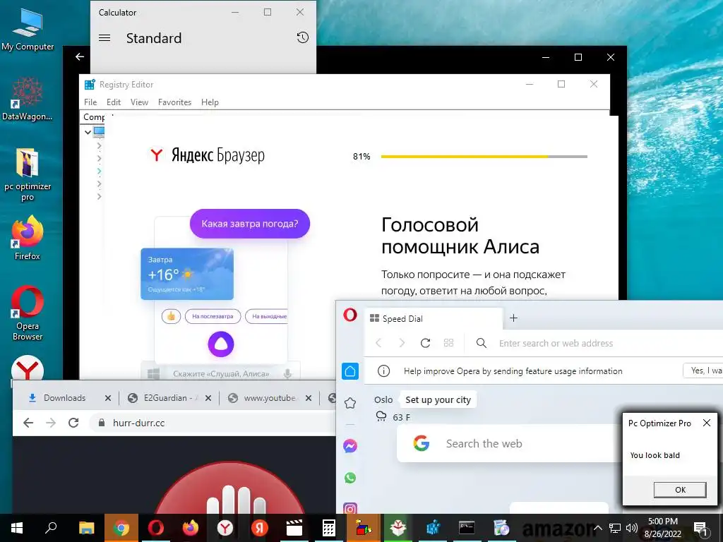Click the Windows Start button

[17, 528]
